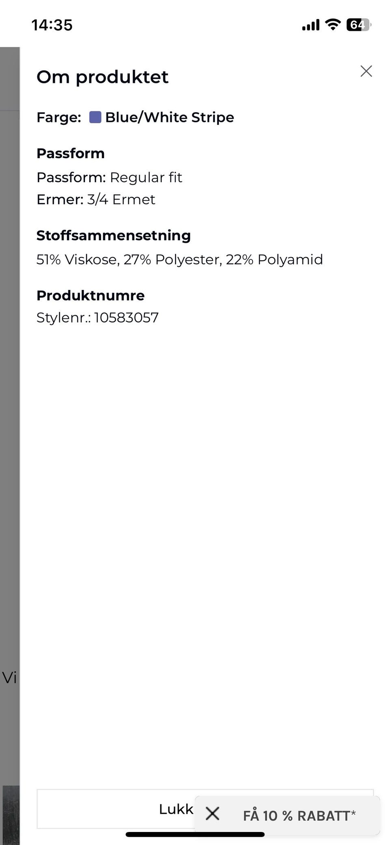Viewport: 390px width, 845px height.
Task: Click the Stoffsammensetning section heading
Action: pyautogui.click(x=113, y=235)
